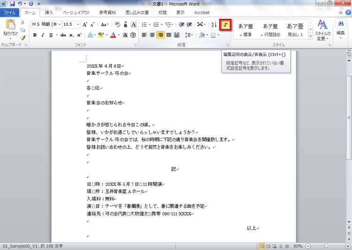Click the Character Border icon

[x=133, y=24]
